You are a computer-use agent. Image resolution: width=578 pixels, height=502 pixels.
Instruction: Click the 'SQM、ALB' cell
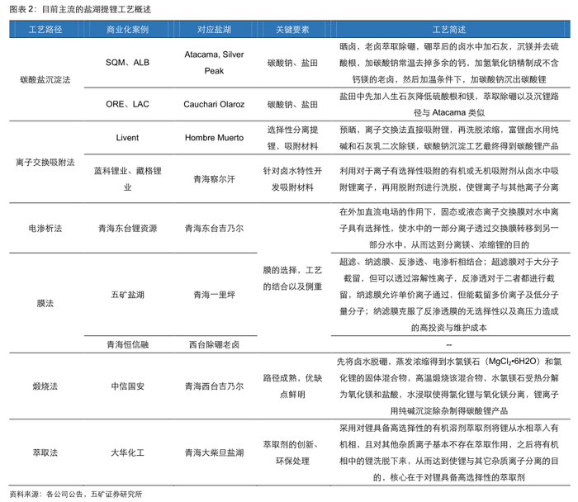click(x=127, y=63)
